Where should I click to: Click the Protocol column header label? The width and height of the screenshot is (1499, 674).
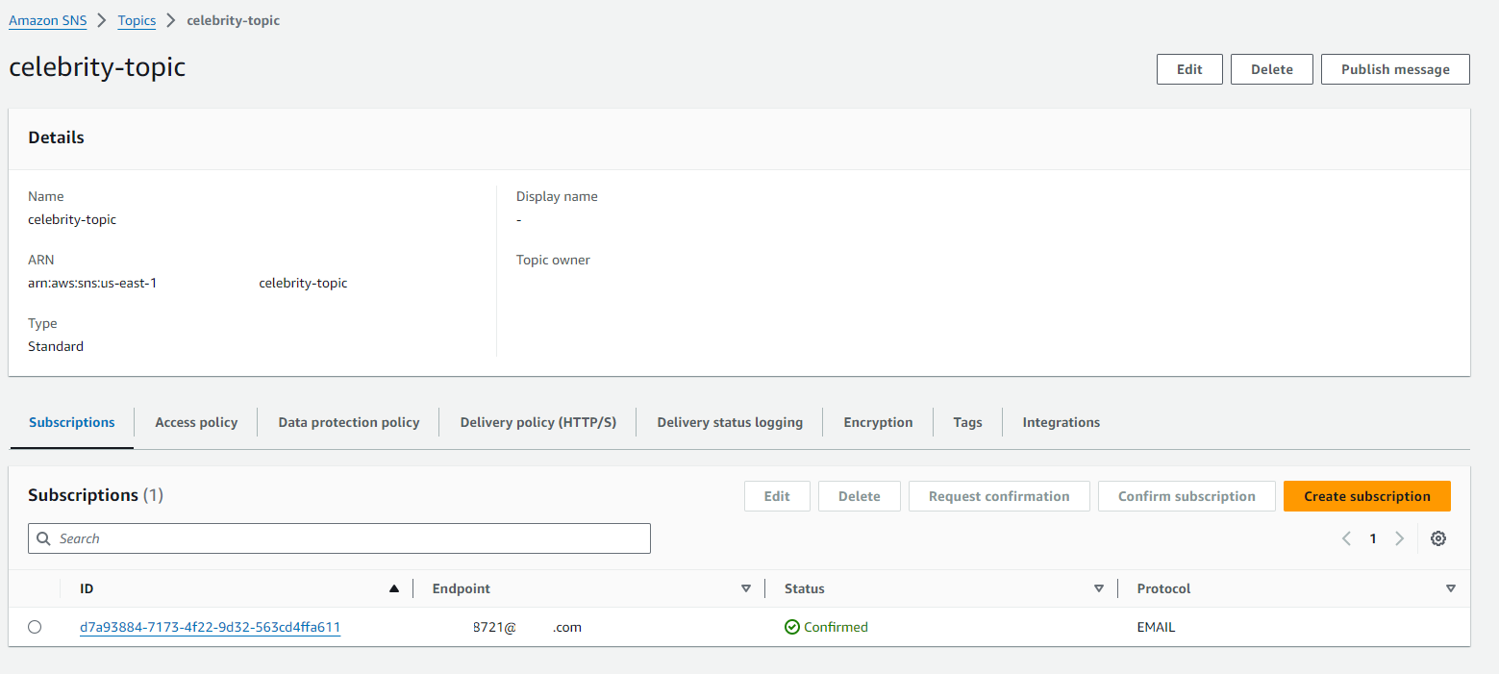(1164, 588)
